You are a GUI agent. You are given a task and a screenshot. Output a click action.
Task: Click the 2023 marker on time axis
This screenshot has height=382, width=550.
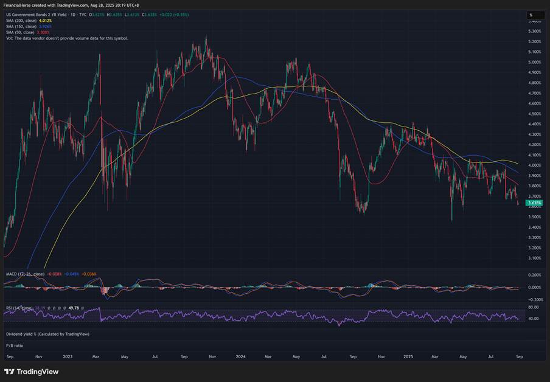pyautogui.click(x=68, y=356)
